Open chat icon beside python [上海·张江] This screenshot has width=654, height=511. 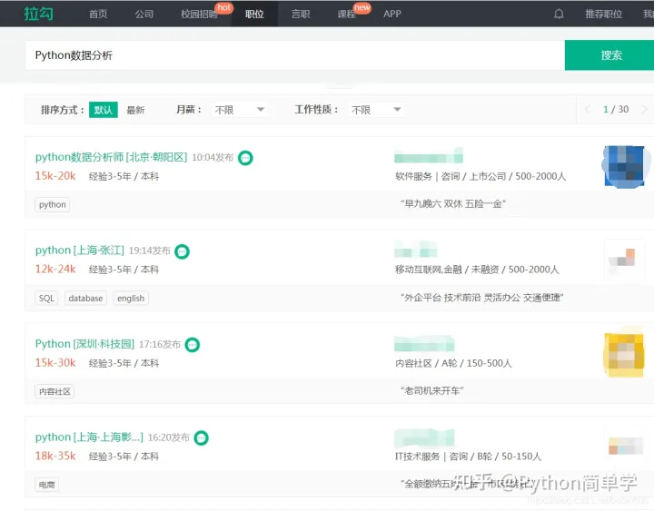[182, 251]
